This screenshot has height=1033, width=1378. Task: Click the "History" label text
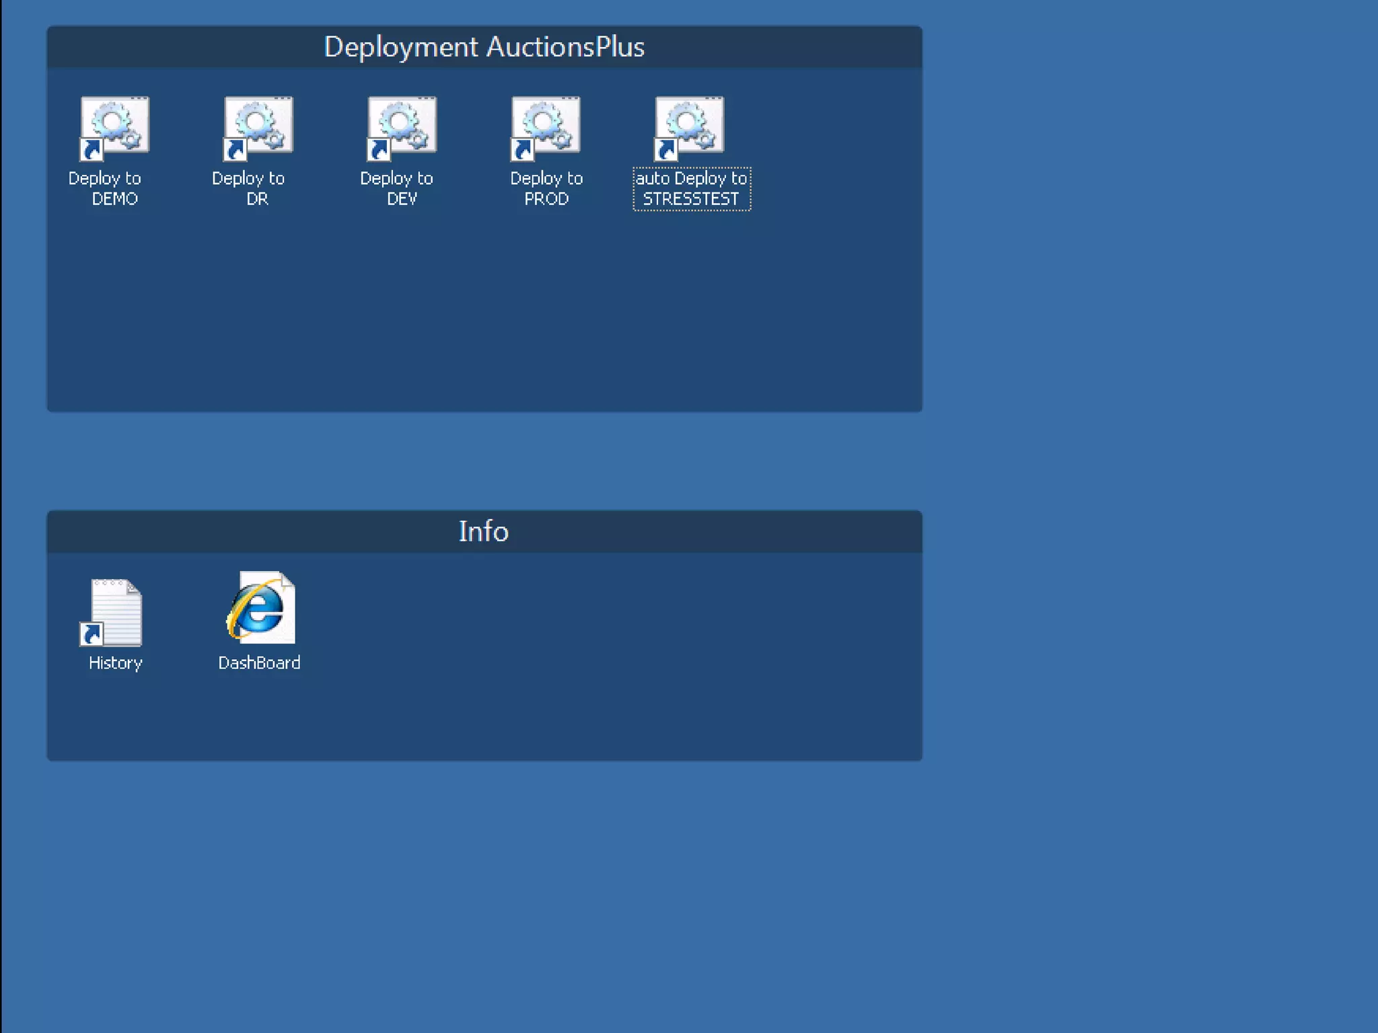click(115, 663)
